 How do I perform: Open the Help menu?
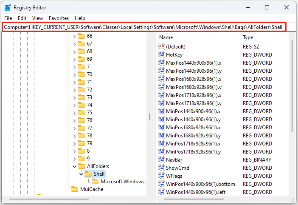pos(80,18)
